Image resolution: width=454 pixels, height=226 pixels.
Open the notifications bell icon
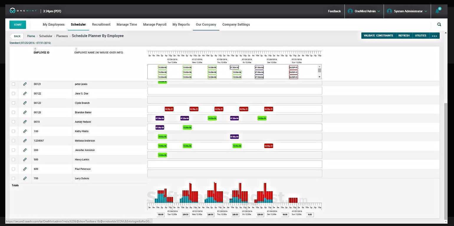tap(437, 11)
